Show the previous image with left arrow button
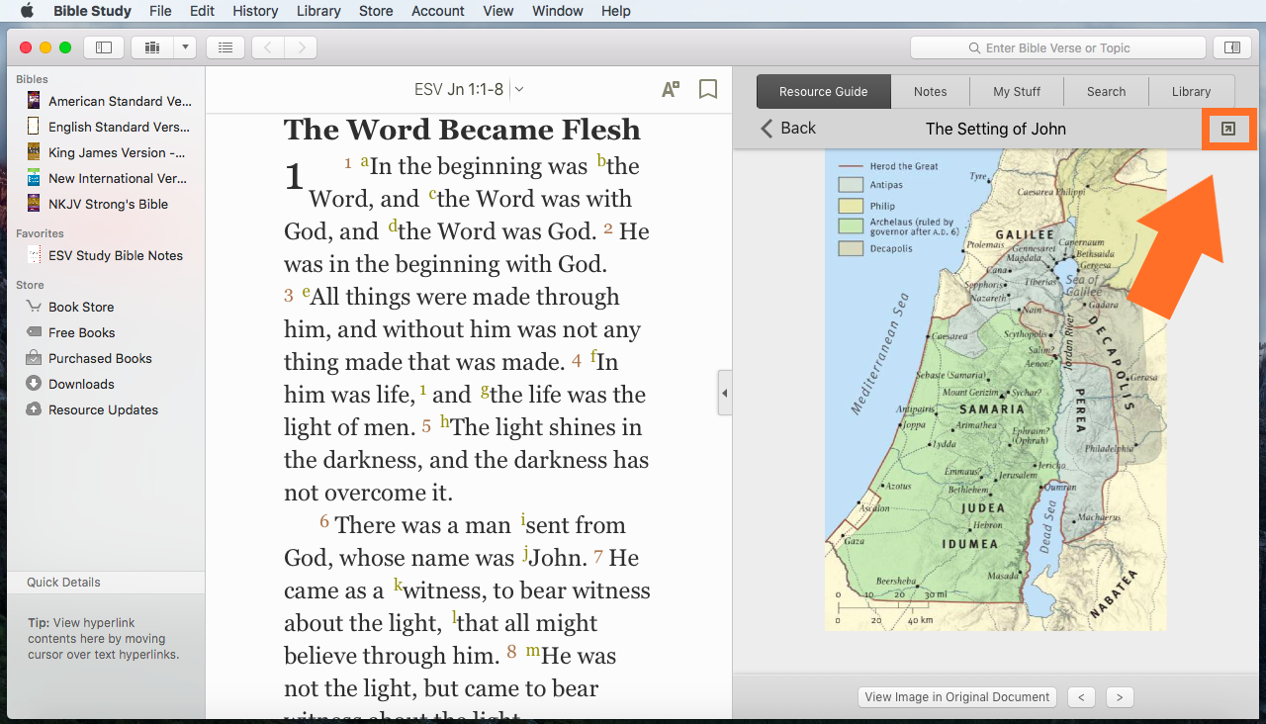Viewport: 1266px width, 724px height. 1081,697
